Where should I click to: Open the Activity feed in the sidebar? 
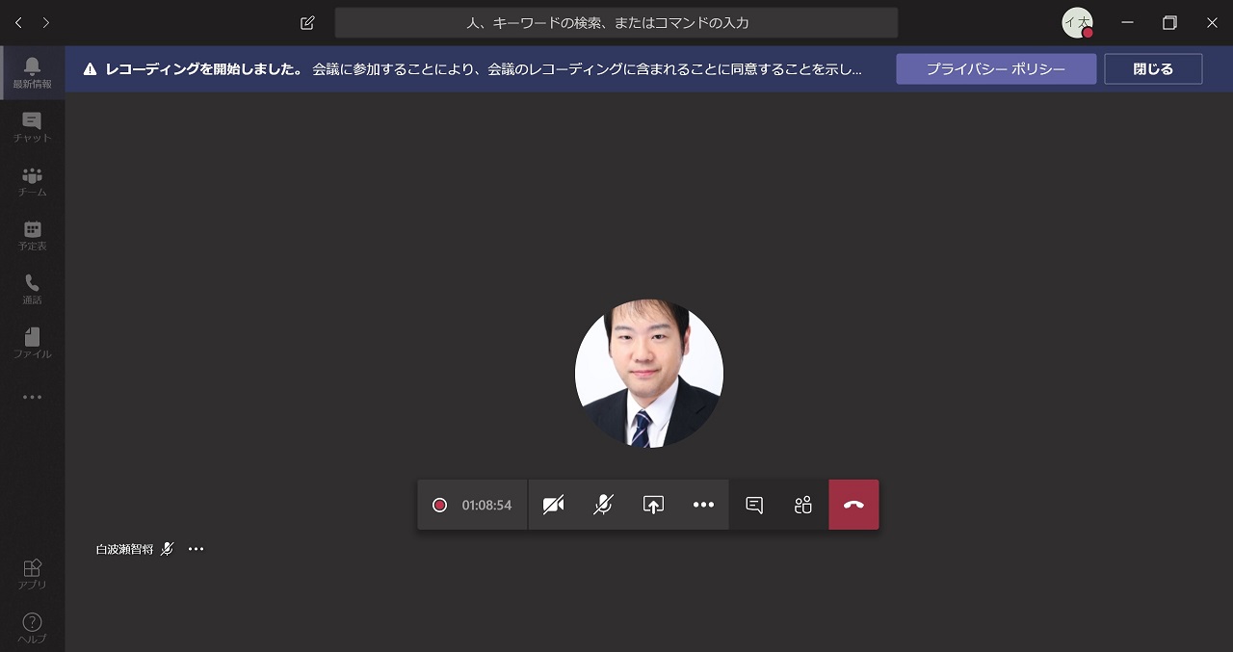32,72
